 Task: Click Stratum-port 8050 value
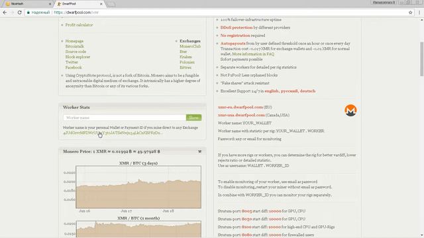click(246, 219)
